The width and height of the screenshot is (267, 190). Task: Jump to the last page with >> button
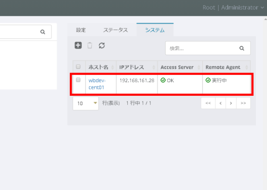click(x=243, y=103)
